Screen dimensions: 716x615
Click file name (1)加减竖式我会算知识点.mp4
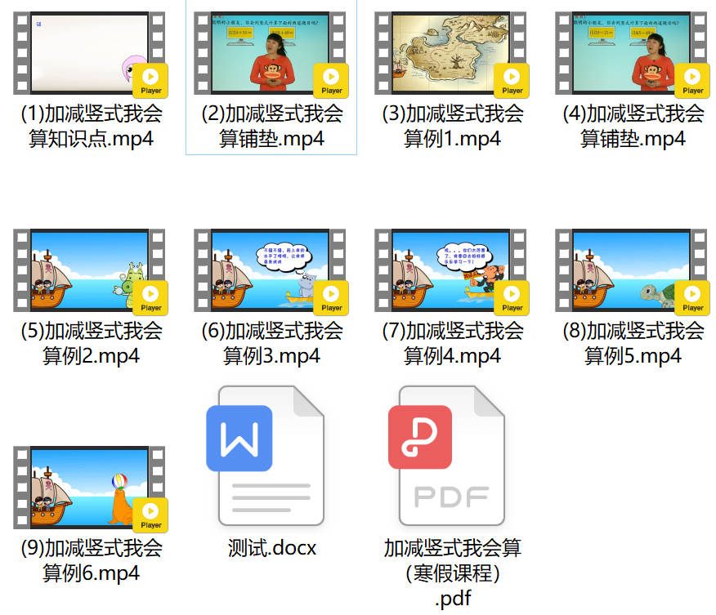click(91, 126)
